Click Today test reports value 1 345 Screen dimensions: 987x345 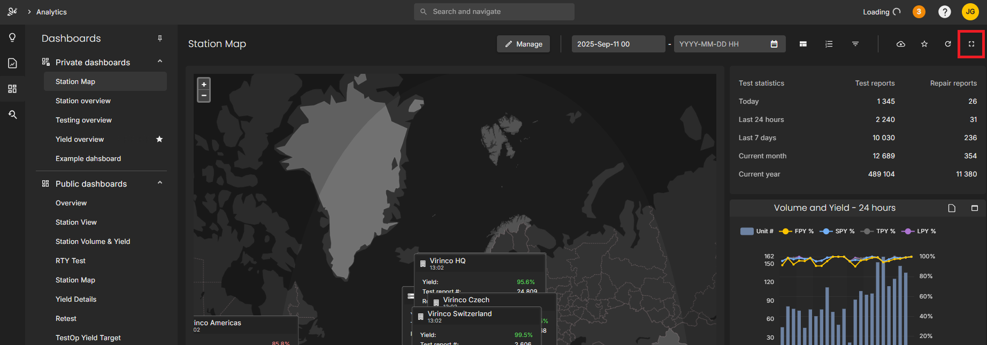pyautogui.click(x=886, y=101)
